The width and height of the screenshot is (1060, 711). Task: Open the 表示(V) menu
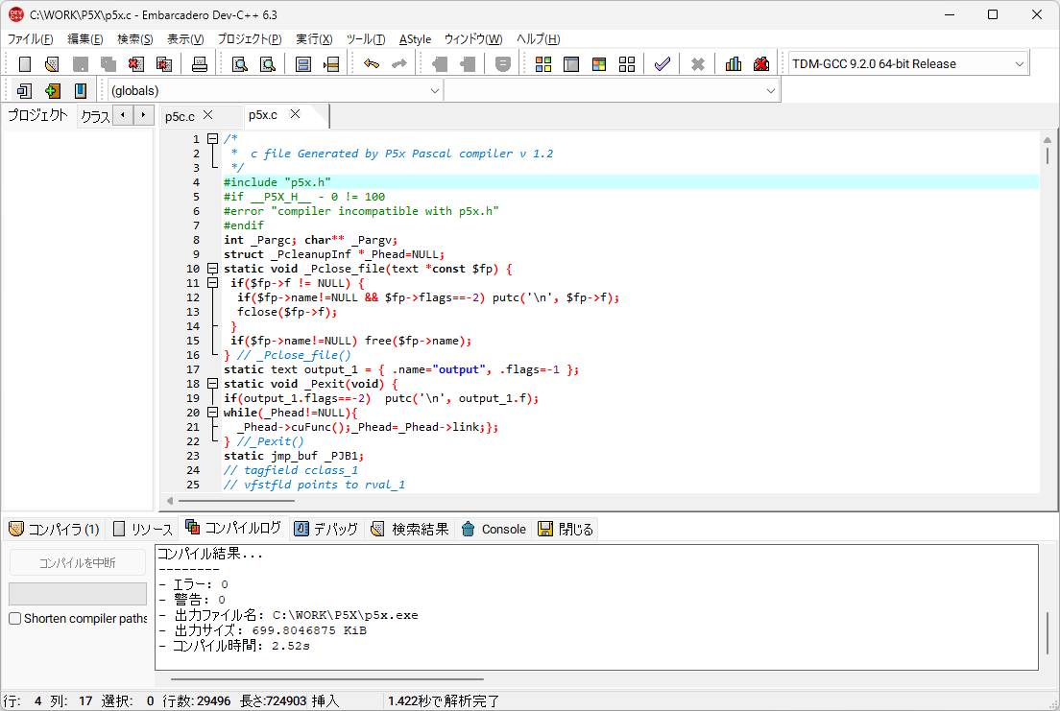click(x=186, y=39)
